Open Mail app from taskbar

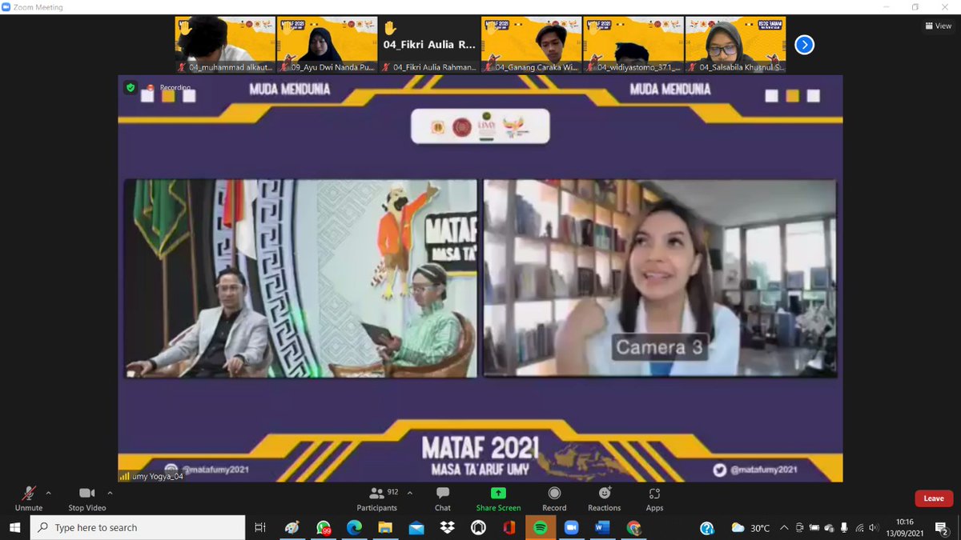(416, 528)
